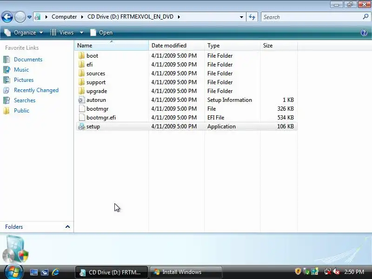Select the boot folder icon
Viewport: 372px width, 279px height.
click(81, 55)
